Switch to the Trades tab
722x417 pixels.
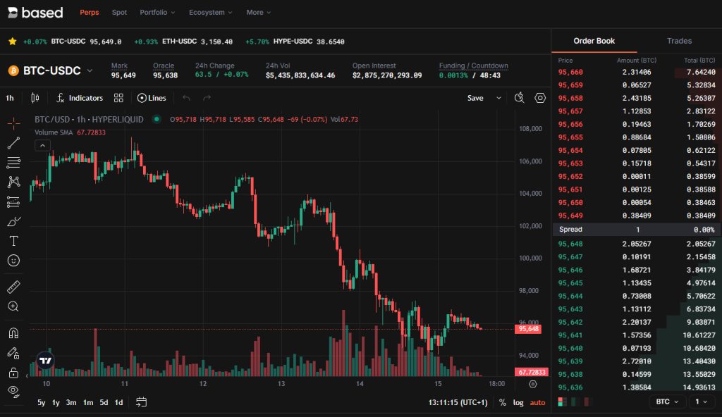coord(679,41)
